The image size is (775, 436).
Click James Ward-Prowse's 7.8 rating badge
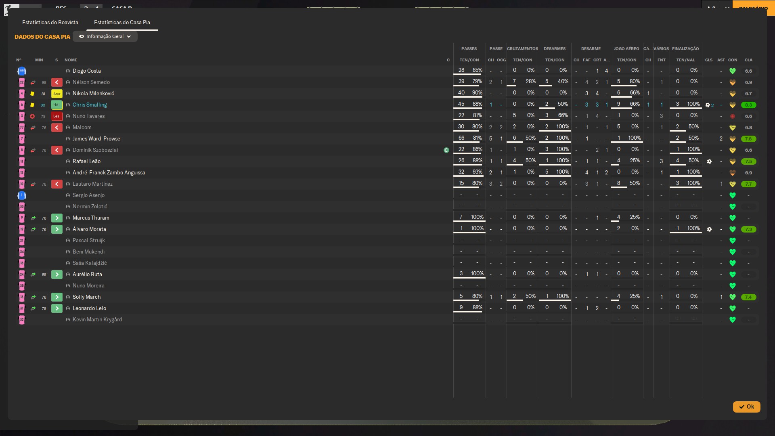pos(748,139)
